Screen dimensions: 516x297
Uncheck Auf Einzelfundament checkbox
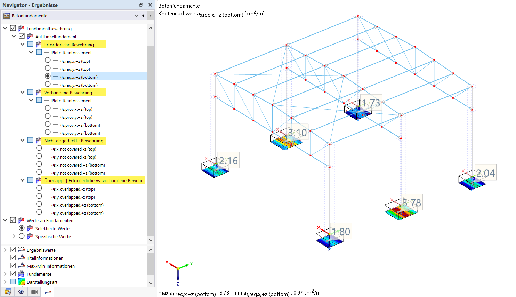[x=22, y=36]
